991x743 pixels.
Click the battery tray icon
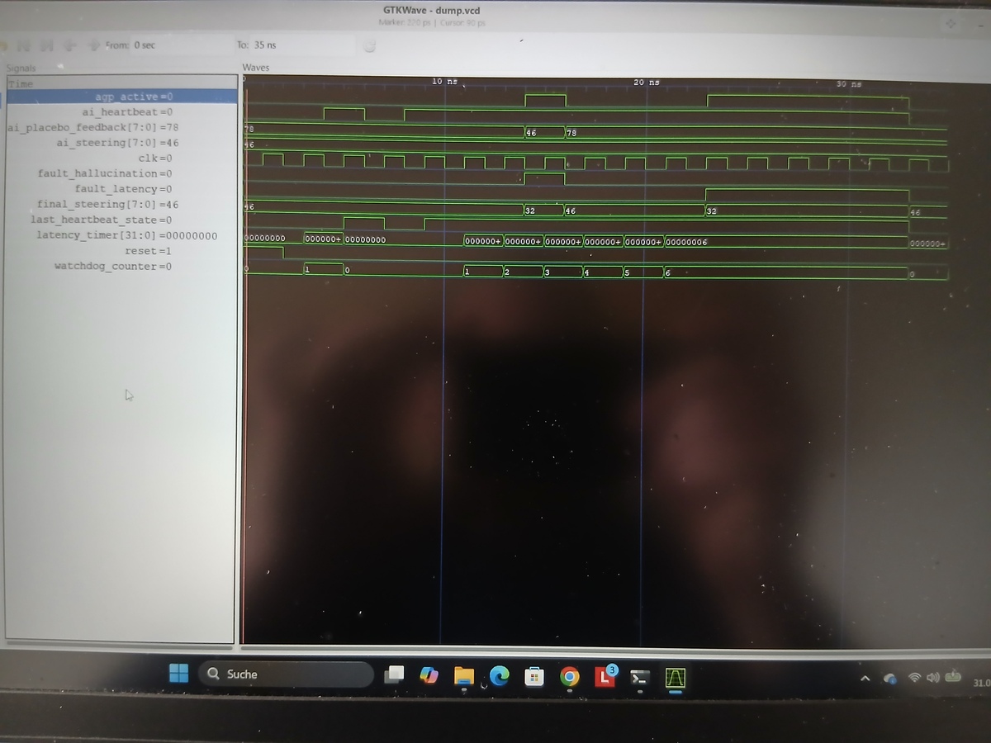pyautogui.click(x=953, y=677)
